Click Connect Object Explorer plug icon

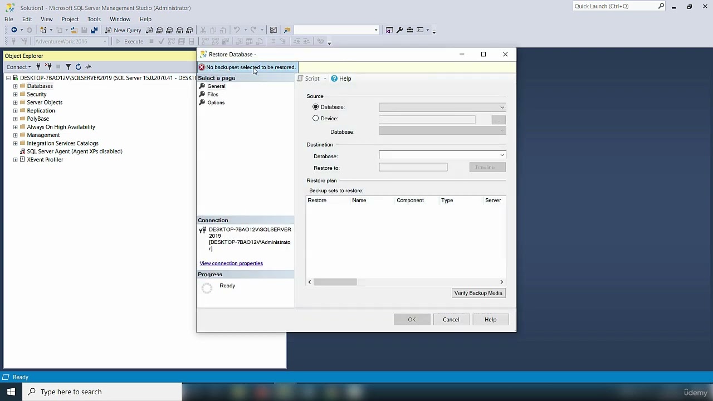click(38, 67)
